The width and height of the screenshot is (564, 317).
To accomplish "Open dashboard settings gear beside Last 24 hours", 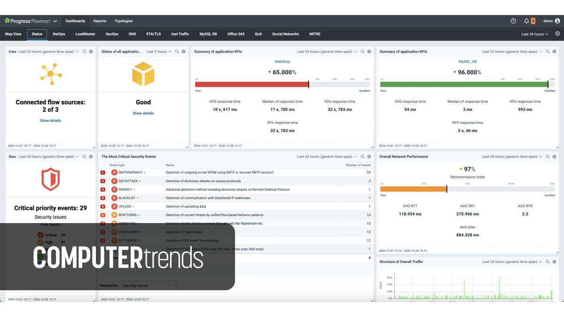I will pos(557,34).
